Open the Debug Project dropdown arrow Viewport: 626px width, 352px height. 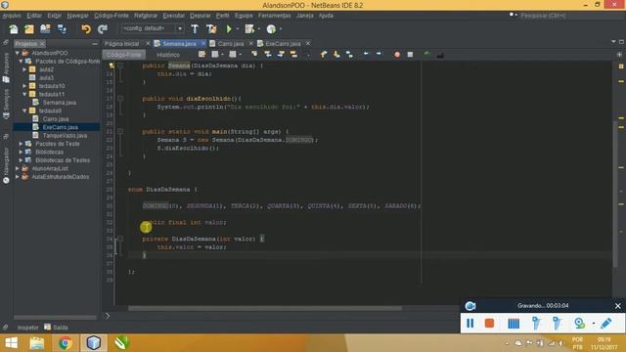point(259,28)
